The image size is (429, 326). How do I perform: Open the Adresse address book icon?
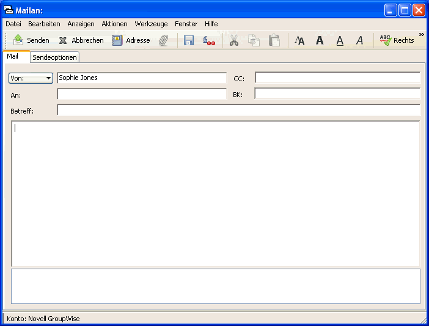117,40
